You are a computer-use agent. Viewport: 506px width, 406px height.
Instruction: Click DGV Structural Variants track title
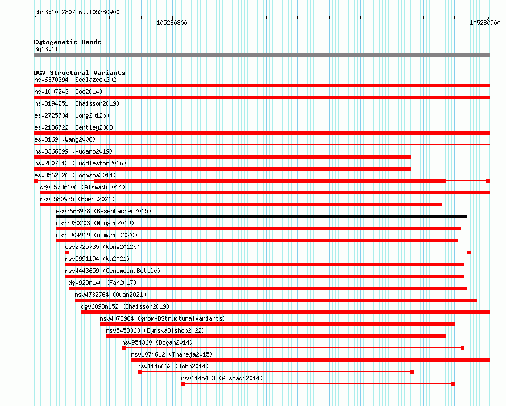80,73
